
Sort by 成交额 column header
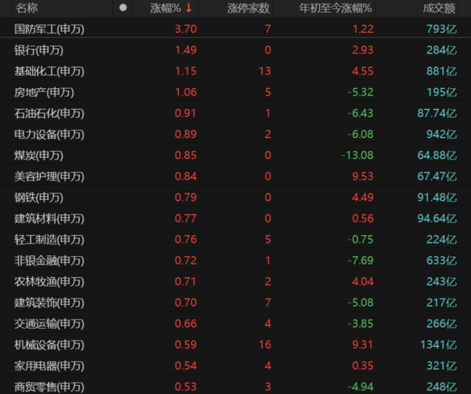[439, 8]
